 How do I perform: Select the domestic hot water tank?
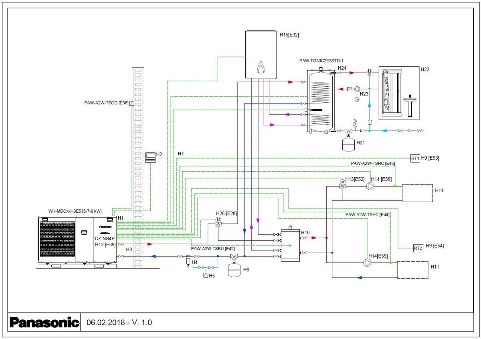[320, 100]
